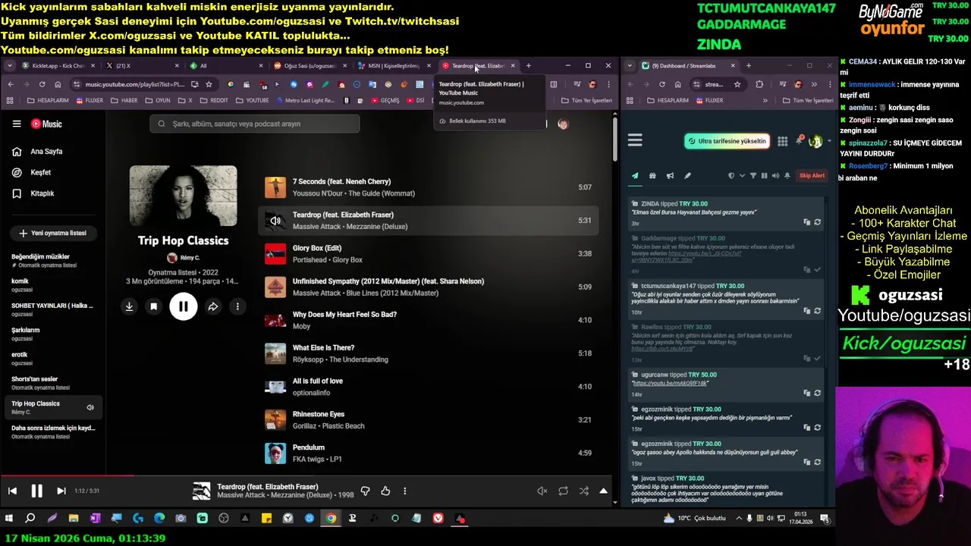971x546 pixels.
Task: Go to Ana Sayfa in sidebar
Action: (53, 152)
